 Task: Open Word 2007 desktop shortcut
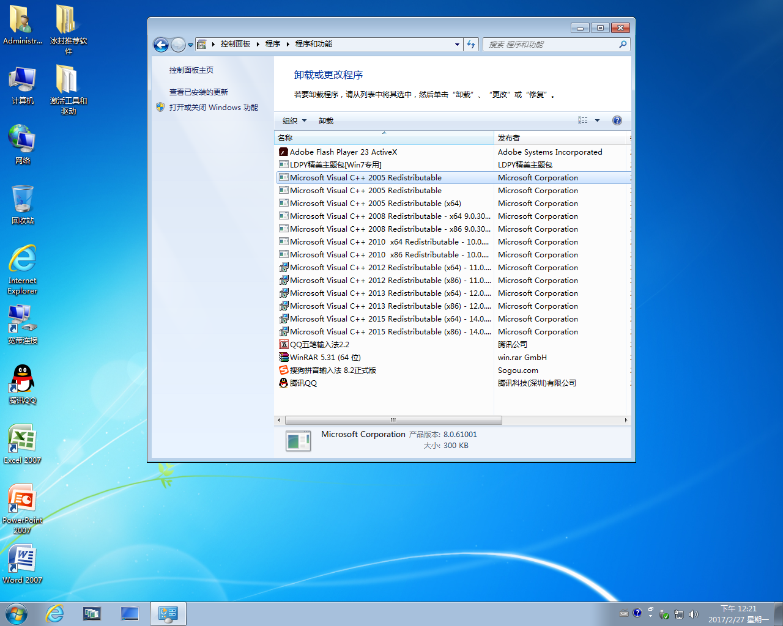[23, 564]
